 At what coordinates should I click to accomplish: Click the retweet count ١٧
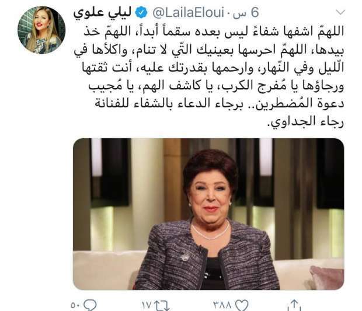tap(147, 306)
